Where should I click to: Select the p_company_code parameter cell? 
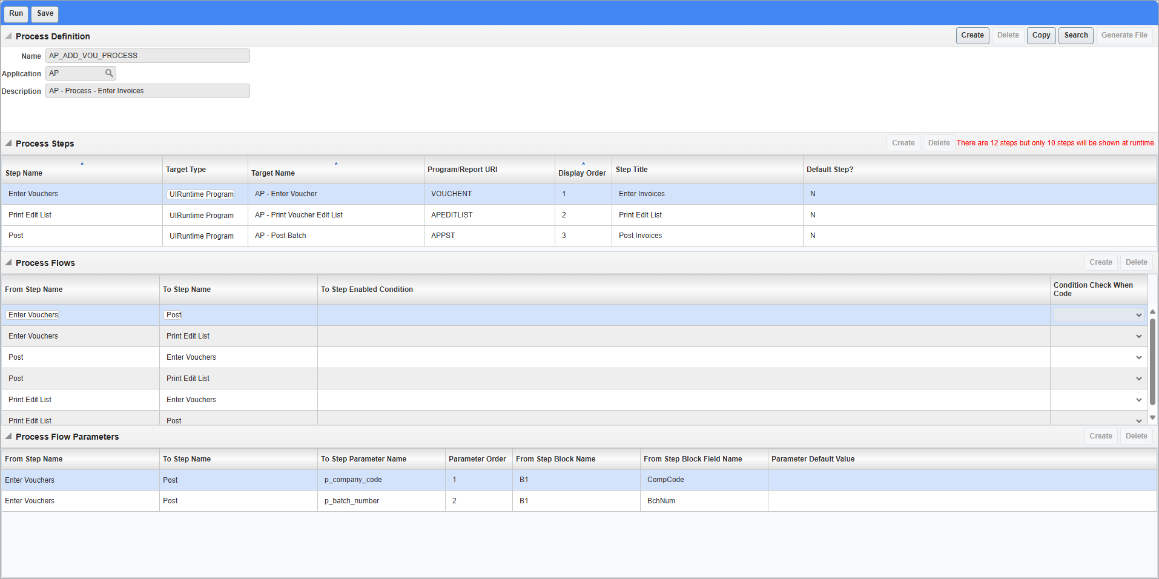(x=381, y=480)
